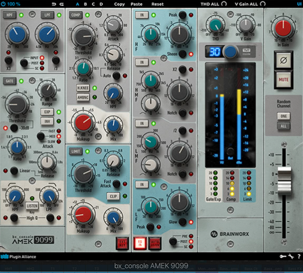Click Reset in the top bar

tap(158, 4)
